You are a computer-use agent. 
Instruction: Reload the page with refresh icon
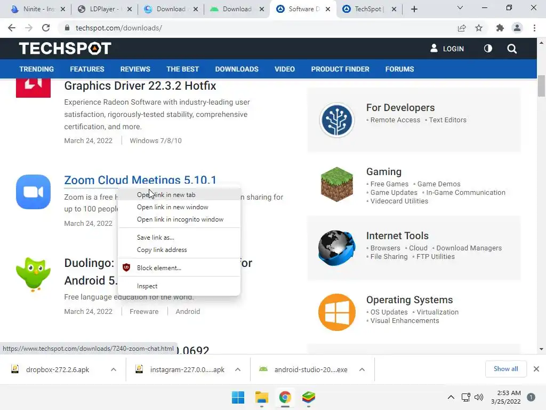[46, 28]
